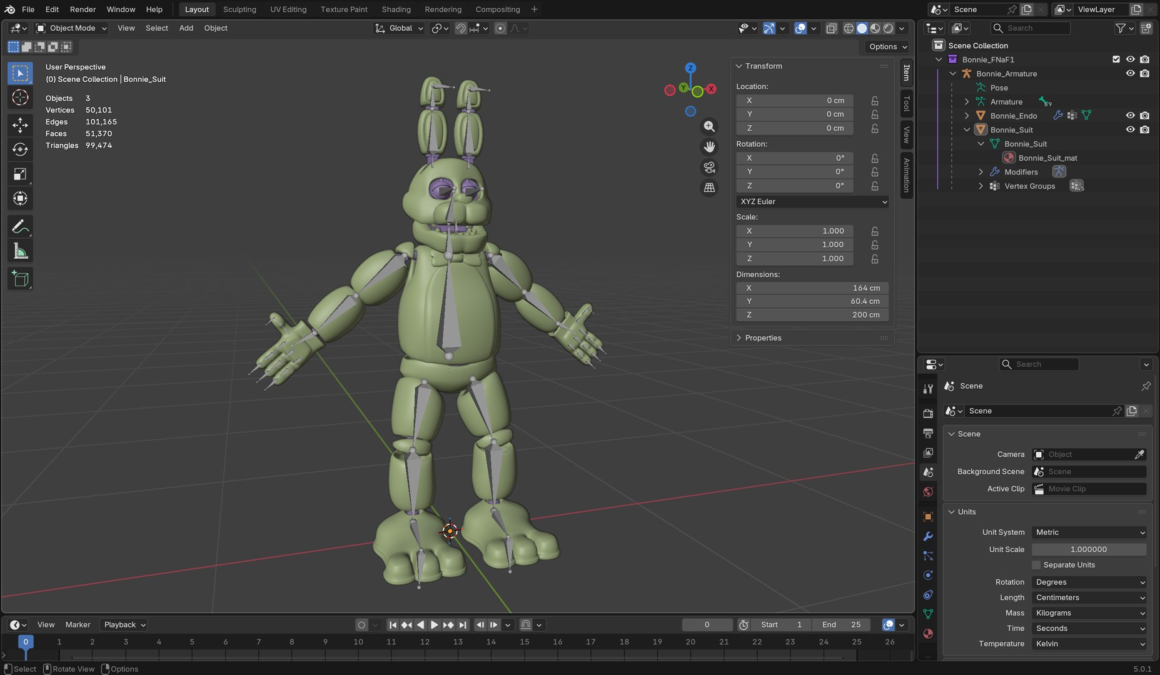Jump to the animation end frame
The height and width of the screenshot is (675, 1160).
(x=463, y=625)
